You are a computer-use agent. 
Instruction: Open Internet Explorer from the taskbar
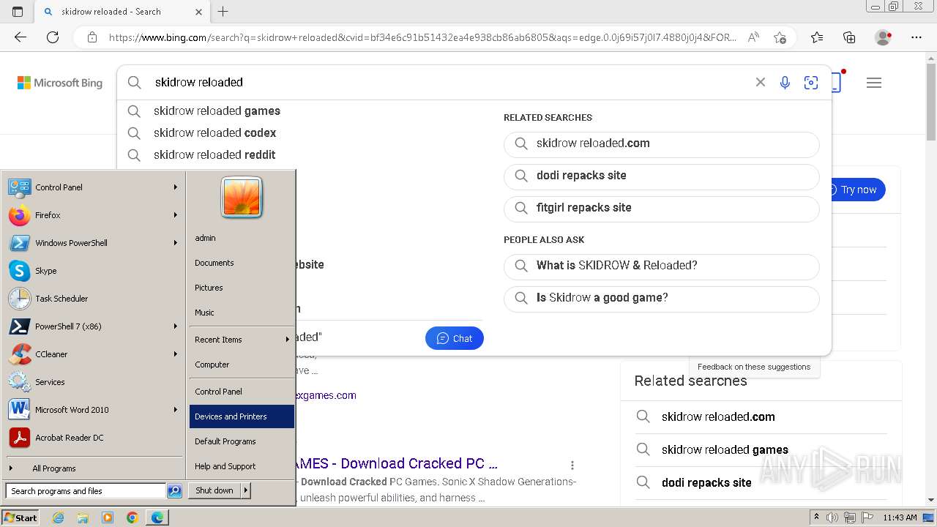click(59, 517)
